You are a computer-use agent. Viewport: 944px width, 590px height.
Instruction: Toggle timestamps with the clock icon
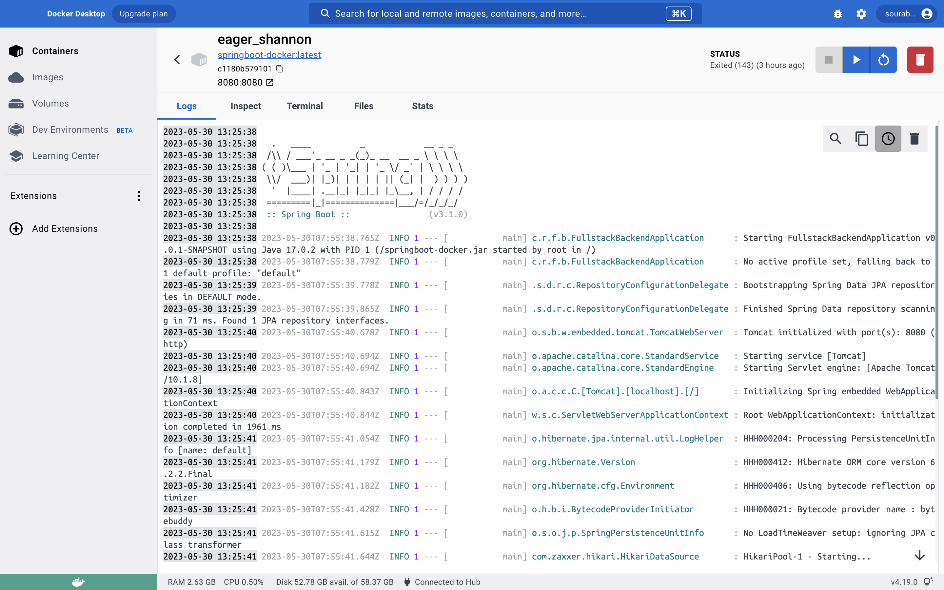pos(888,139)
